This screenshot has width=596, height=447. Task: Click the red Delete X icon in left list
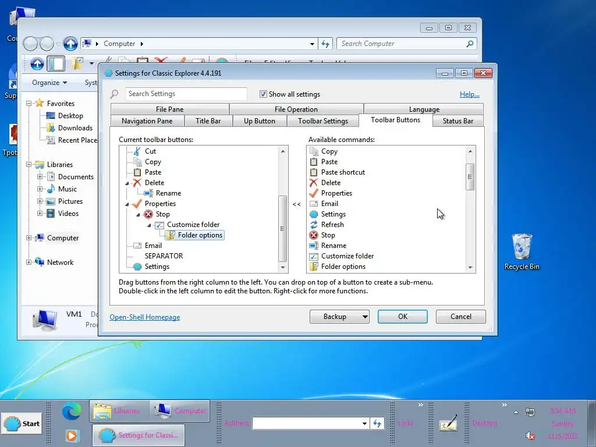point(137,183)
